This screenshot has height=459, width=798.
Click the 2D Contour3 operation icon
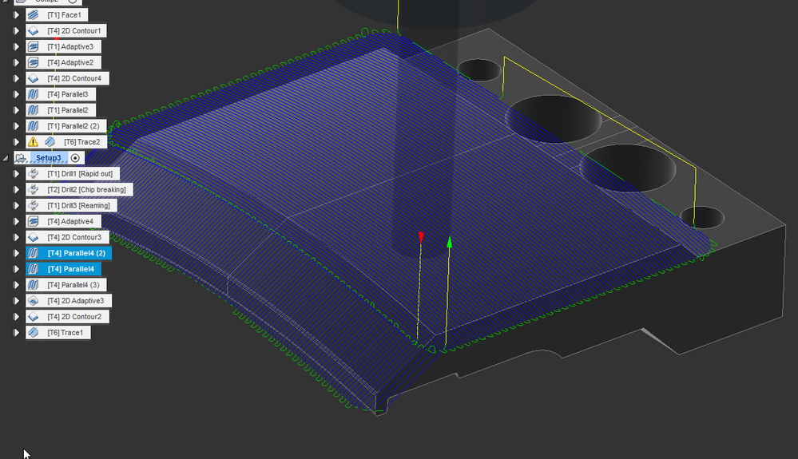34,237
